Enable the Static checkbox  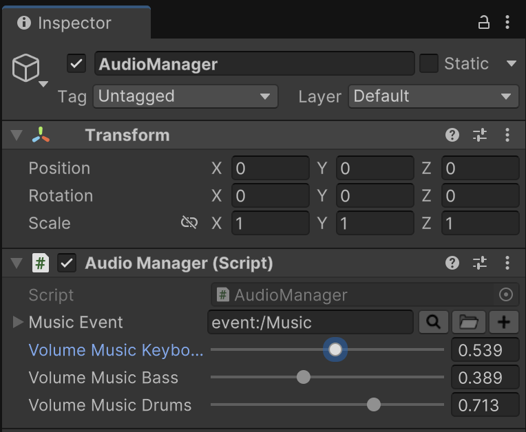pos(429,64)
